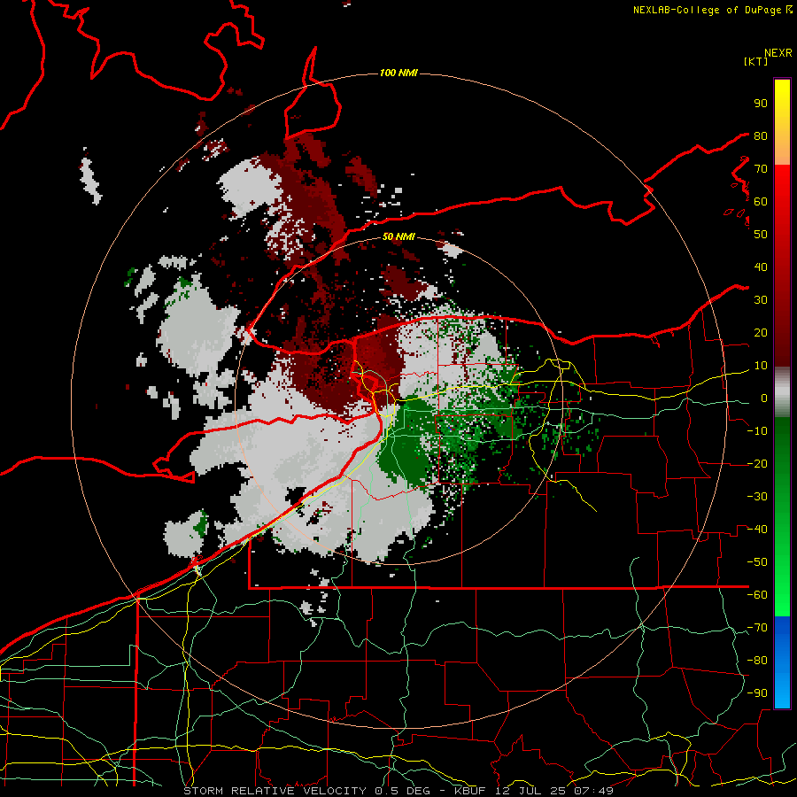The width and height of the screenshot is (797, 797).
Task: Click the -10 value on velocity scale
Action: tap(757, 431)
